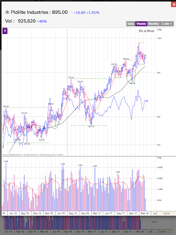Select the Jun 16 date marker
The height and width of the screenshot is (235, 176).
(x=61, y=213)
